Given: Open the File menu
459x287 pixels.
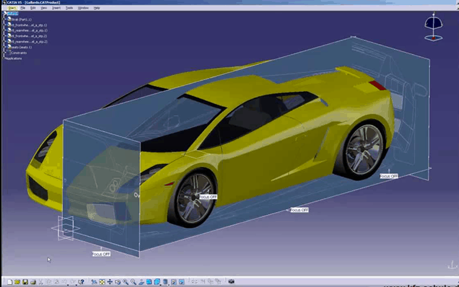Looking at the screenshot, I should point(23,8).
